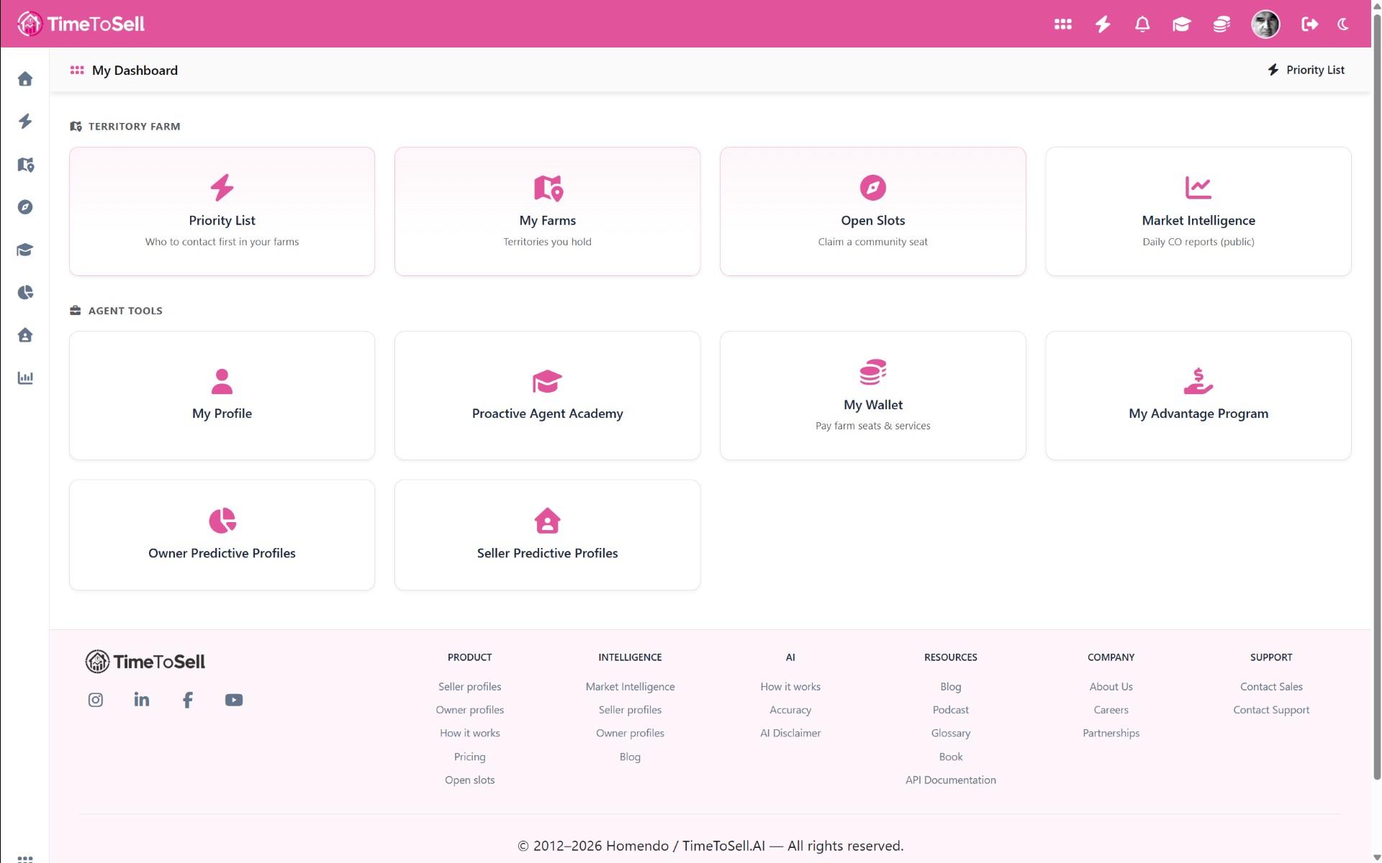The height and width of the screenshot is (863, 1382).
Task: Open the Seller Predictive Profiles card
Action: pos(547,535)
